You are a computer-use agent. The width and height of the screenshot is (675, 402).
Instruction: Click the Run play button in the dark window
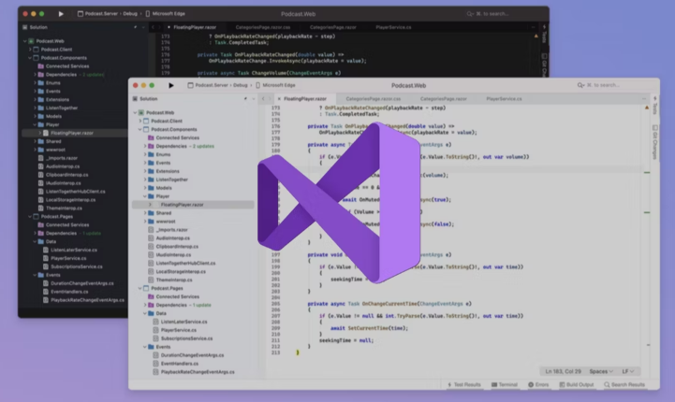61,14
